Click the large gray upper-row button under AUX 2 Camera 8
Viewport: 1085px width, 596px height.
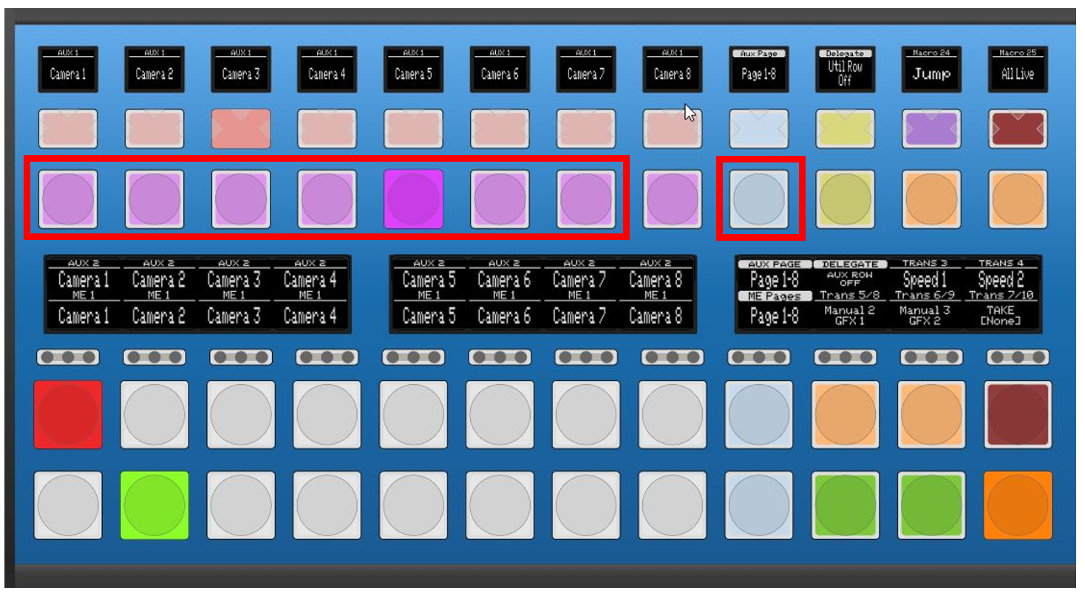[673, 414]
